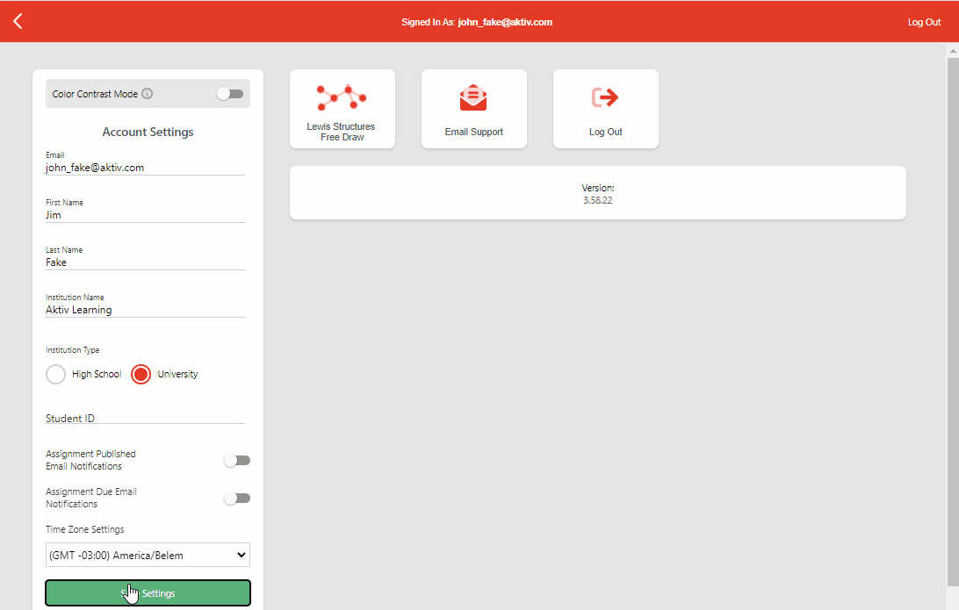Open Lewis Structures molecule icon
Screen dimensions: 959x610
[342, 97]
